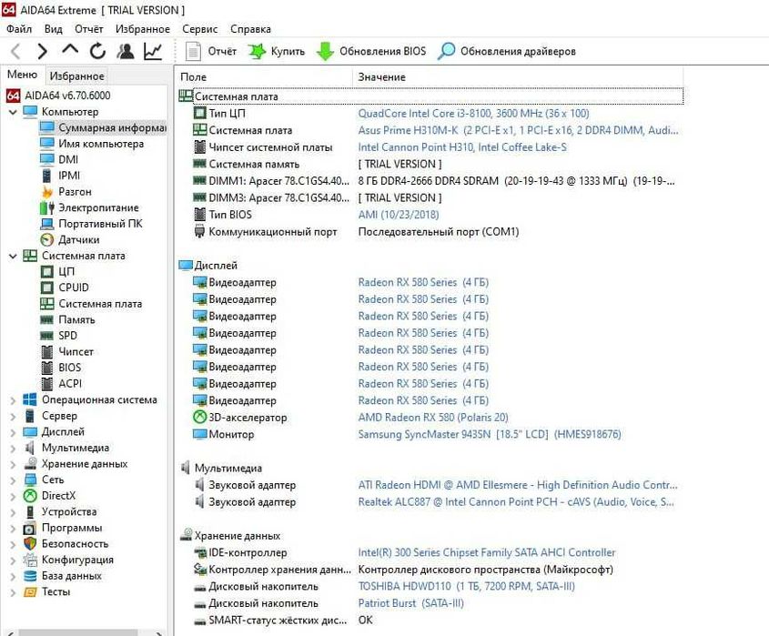Image resolution: width=769 pixels, height=636 pixels.
Task: Click the База данных icon
Action: [x=30, y=576]
